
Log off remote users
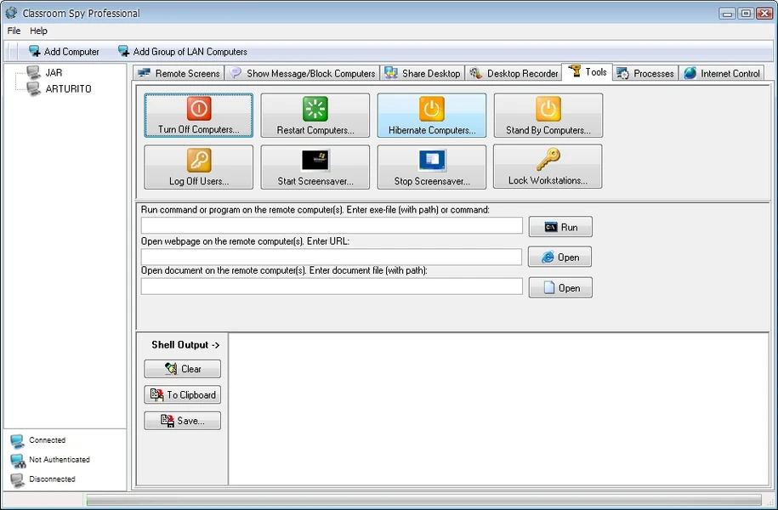(x=198, y=167)
